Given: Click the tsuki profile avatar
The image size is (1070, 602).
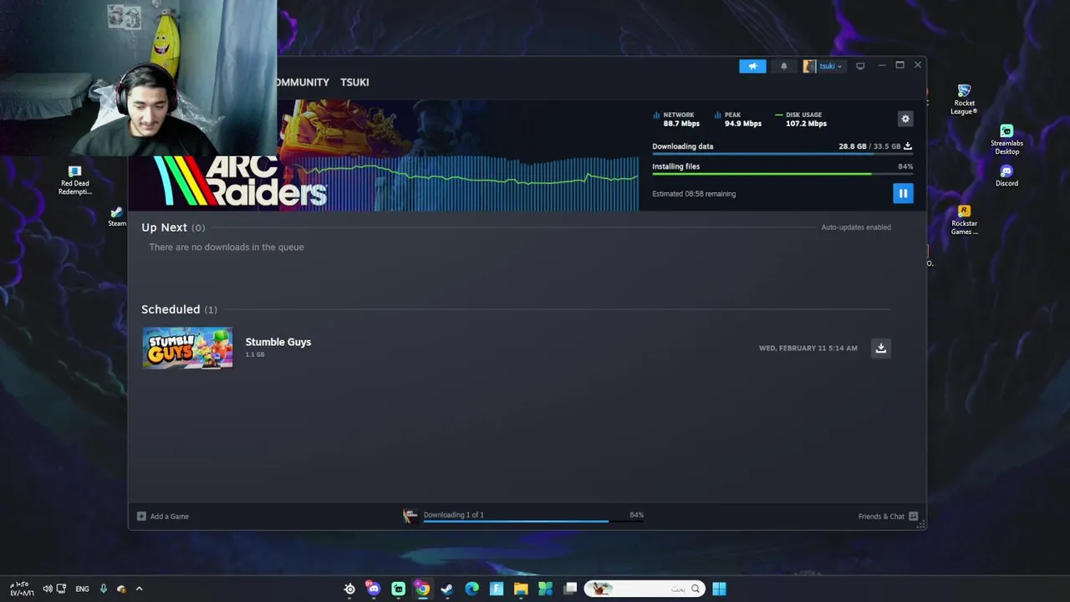Looking at the screenshot, I should tap(808, 66).
